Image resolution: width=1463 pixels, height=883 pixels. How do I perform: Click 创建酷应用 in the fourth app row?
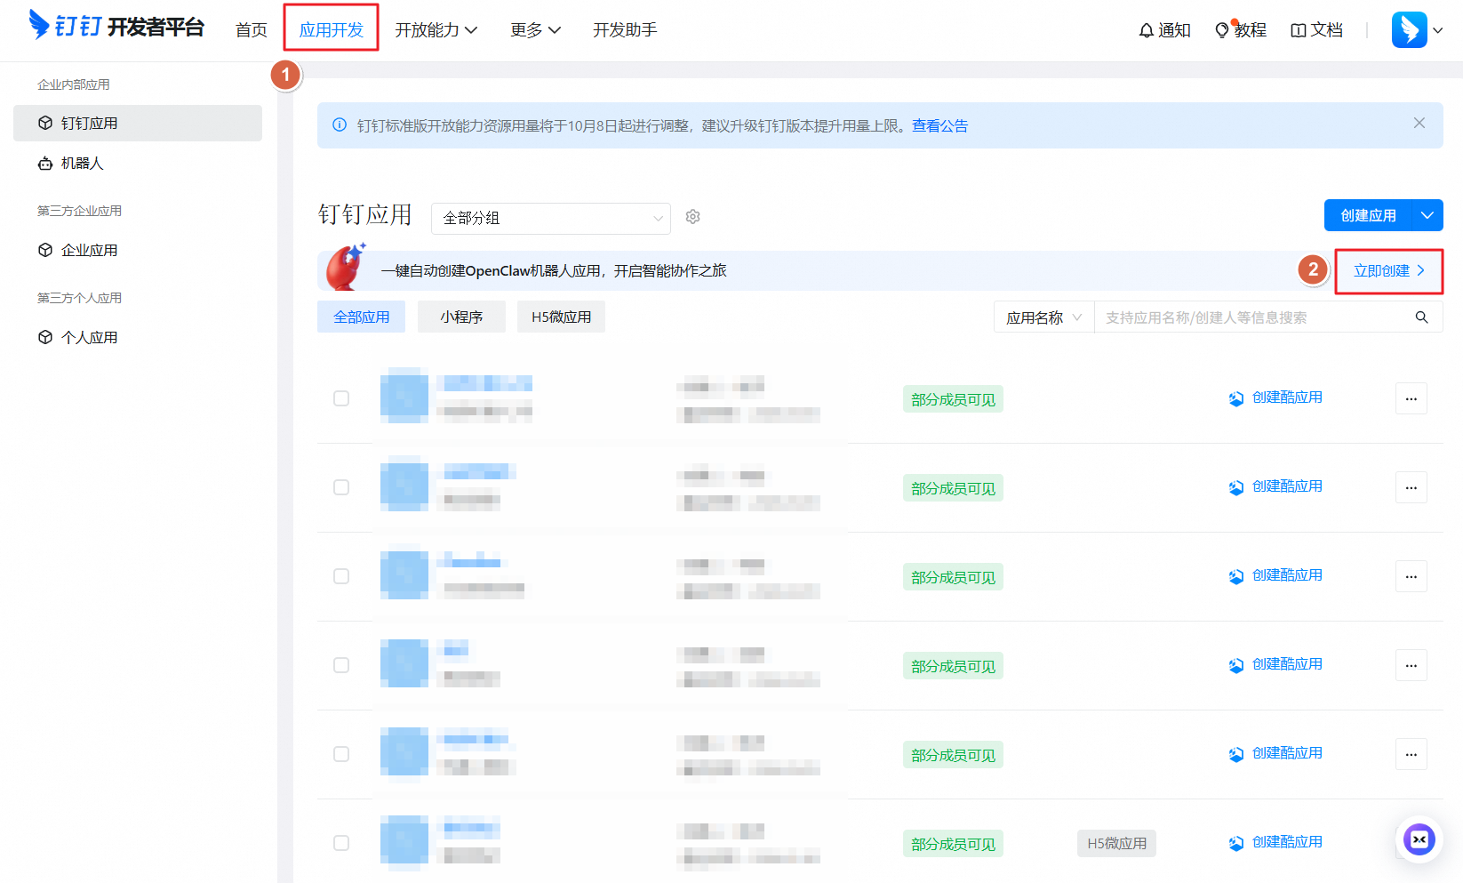1275,664
